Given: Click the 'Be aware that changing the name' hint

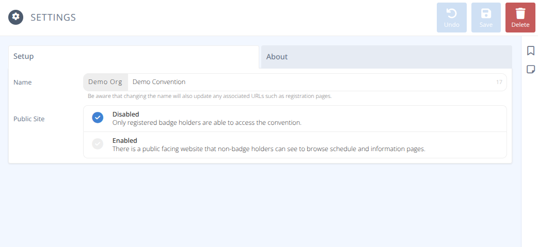Looking at the screenshot, I should coord(210,96).
